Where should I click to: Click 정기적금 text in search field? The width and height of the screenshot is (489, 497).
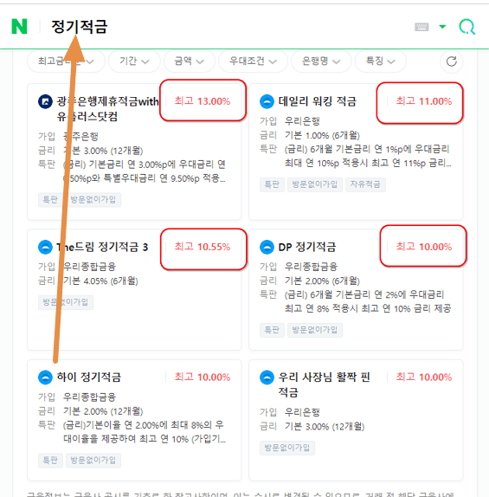coord(80,27)
